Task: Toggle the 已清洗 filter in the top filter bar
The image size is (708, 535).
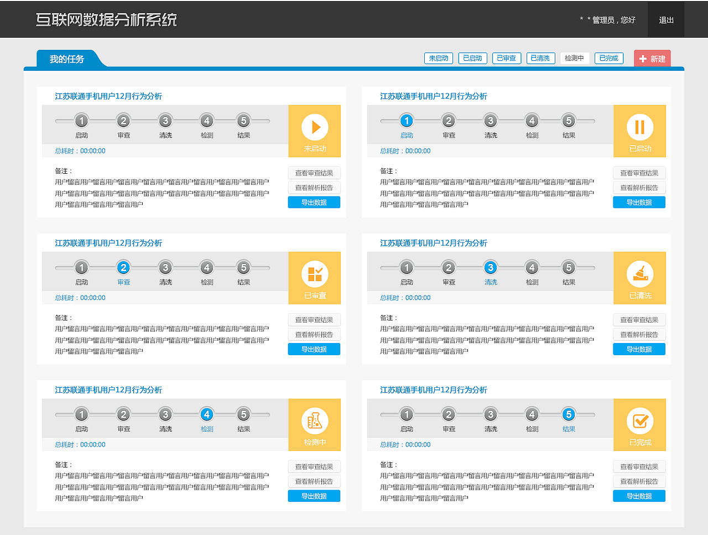Action: (540, 58)
